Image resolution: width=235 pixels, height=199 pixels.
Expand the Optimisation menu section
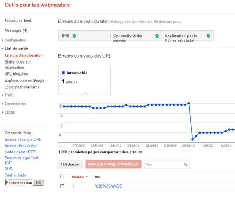coord(2,104)
